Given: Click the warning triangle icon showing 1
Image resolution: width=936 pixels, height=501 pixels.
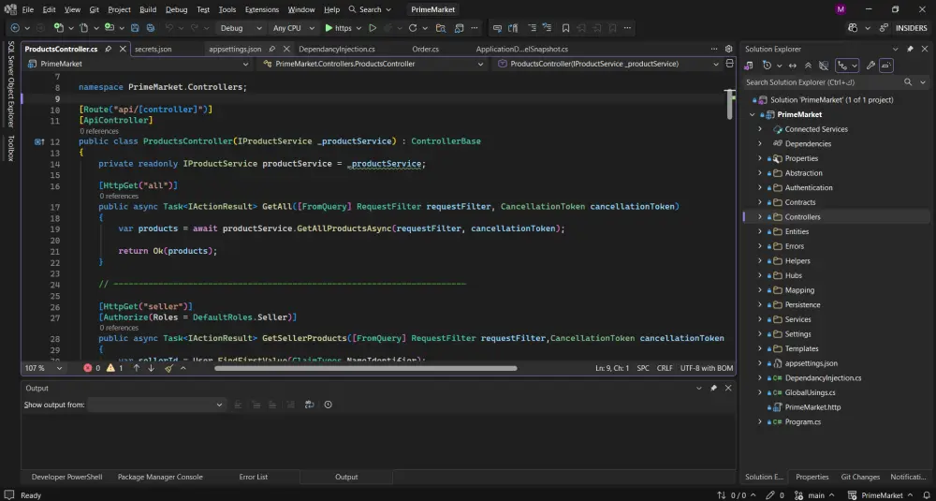Looking at the screenshot, I should tap(110, 368).
